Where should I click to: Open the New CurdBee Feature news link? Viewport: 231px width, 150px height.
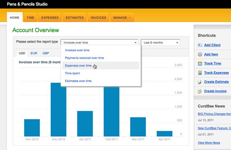pos(214,128)
